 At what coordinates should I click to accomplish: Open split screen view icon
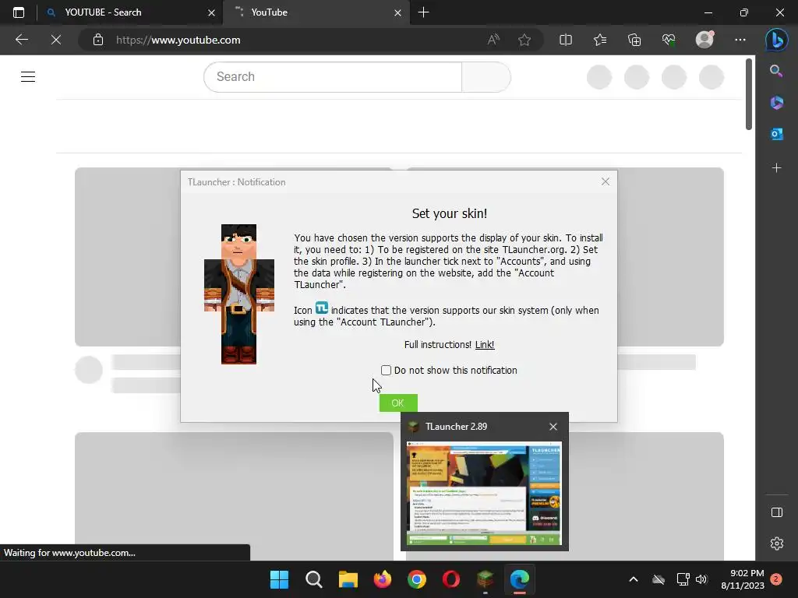pyautogui.click(x=566, y=40)
